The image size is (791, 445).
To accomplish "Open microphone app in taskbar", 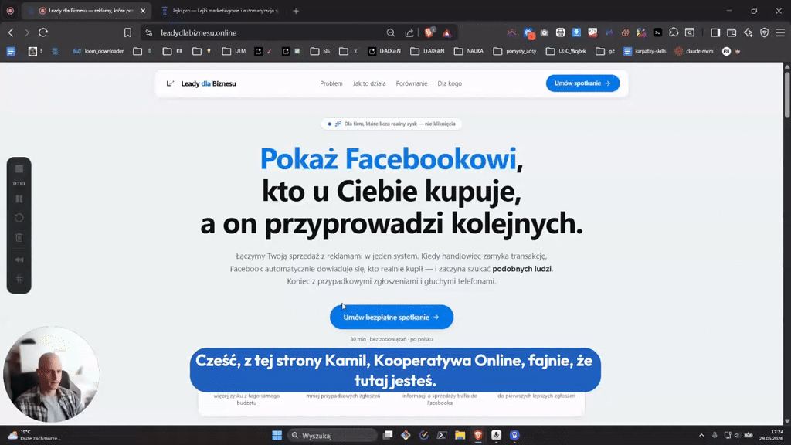I will [497, 436].
